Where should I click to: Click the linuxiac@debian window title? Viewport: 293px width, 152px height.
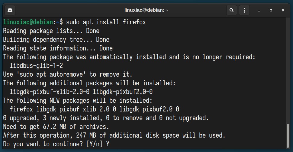(x=146, y=10)
